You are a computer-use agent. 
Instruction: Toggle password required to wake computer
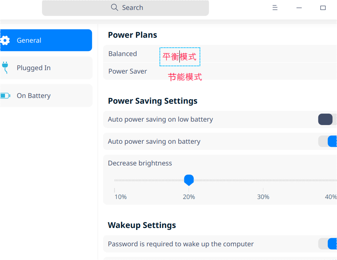(x=329, y=244)
